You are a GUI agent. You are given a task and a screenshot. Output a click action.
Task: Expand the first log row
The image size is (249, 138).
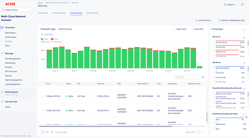click(x=43, y=96)
